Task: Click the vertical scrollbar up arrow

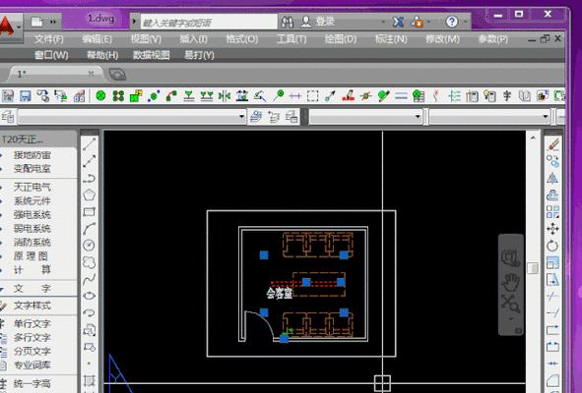Action: (533, 138)
